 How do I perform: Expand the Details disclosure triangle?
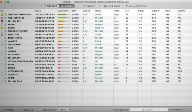pos(22,109)
